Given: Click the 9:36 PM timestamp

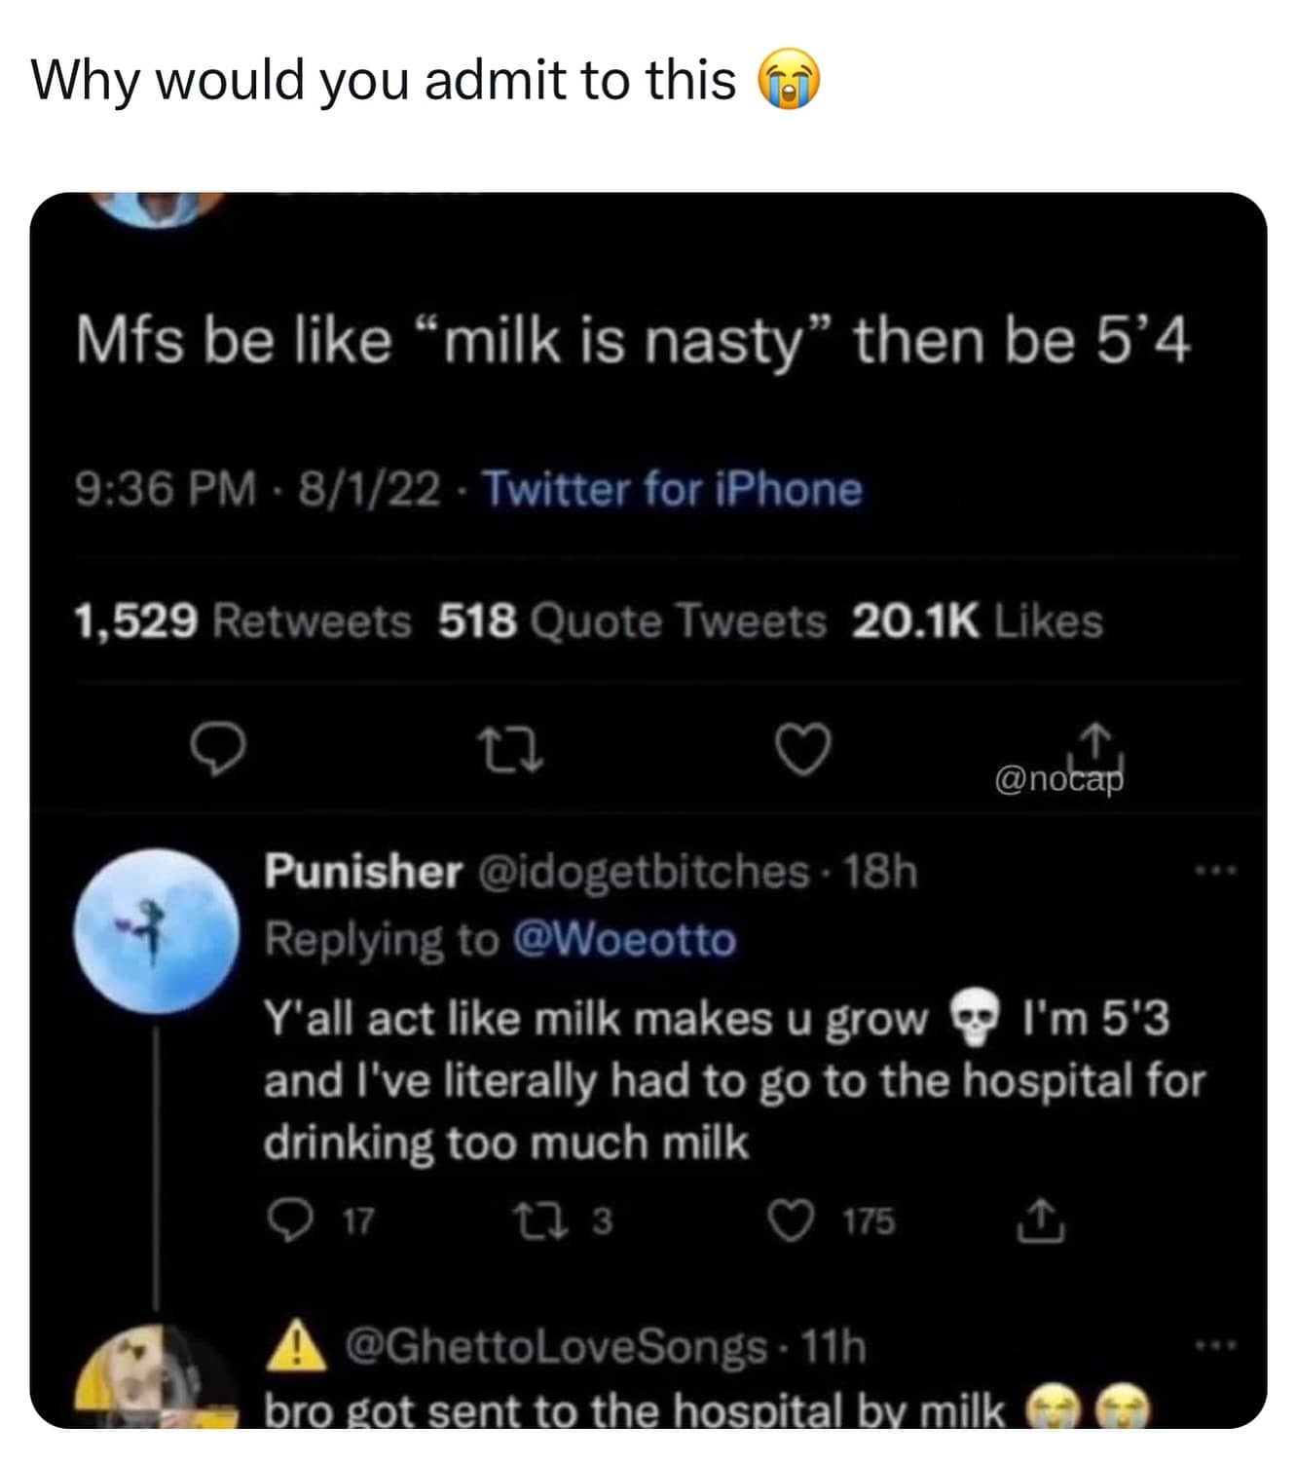Looking at the screenshot, I should tap(166, 489).
